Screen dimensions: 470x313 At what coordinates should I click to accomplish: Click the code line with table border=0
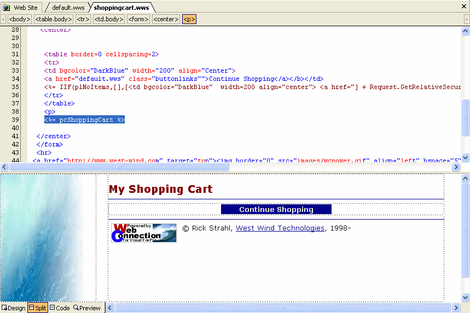pyautogui.click(x=101, y=54)
